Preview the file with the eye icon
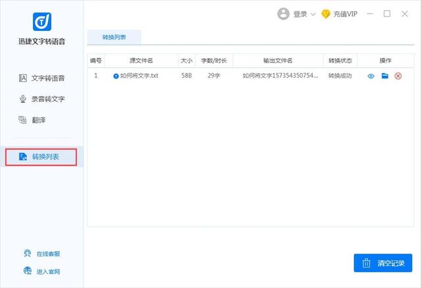 click(x=371, y=76)
